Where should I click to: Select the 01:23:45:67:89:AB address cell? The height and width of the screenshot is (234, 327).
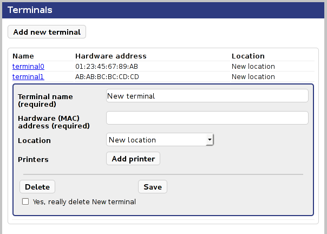tap(107, 67)
